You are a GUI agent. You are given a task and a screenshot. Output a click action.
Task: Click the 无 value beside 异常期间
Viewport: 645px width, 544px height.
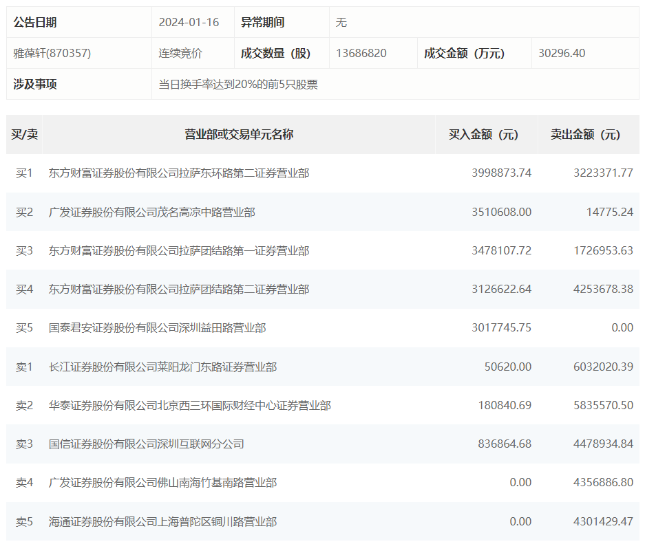[x=341, y=22]
